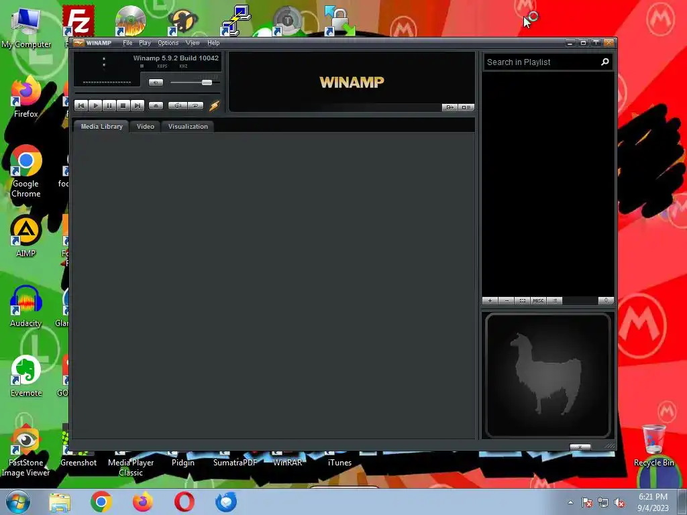Click the muted volume tray icon
The width and height of the screenshot is (687, 515).
tap(619, 503)
